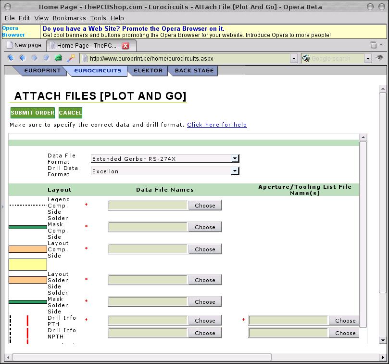
Task: Click the Layout Solder Side file field
Action: point(148,280)
